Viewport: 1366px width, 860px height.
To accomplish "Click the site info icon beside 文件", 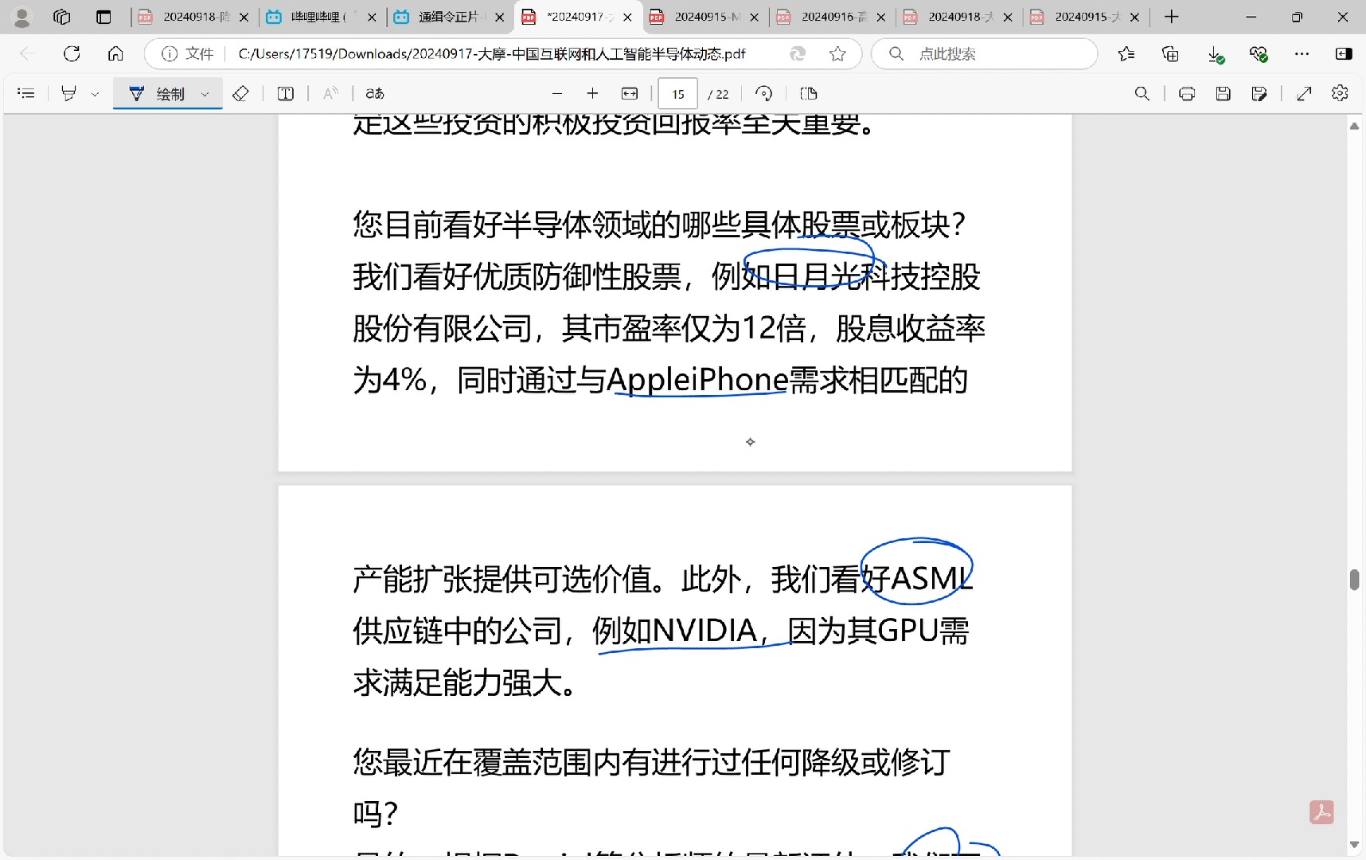I will click(169, 53).
